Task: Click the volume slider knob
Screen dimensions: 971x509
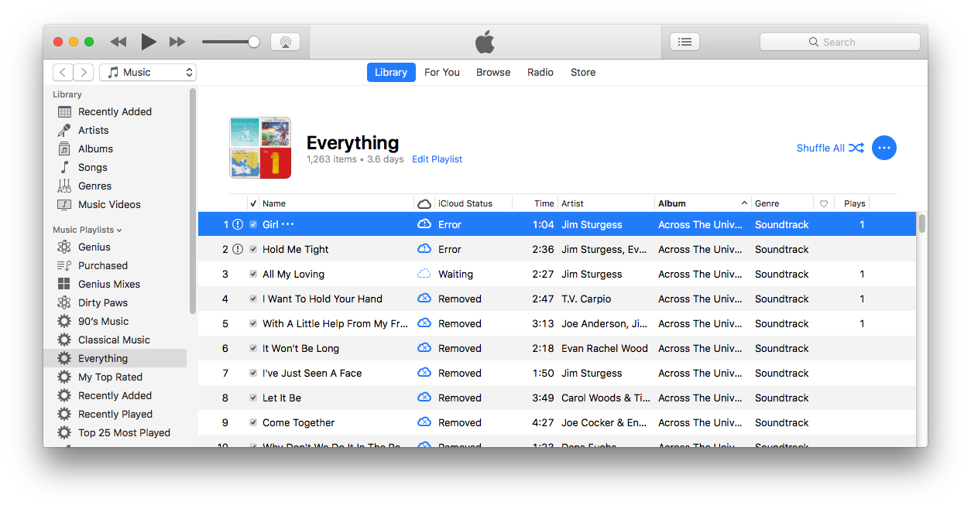Action: point(253,42)
